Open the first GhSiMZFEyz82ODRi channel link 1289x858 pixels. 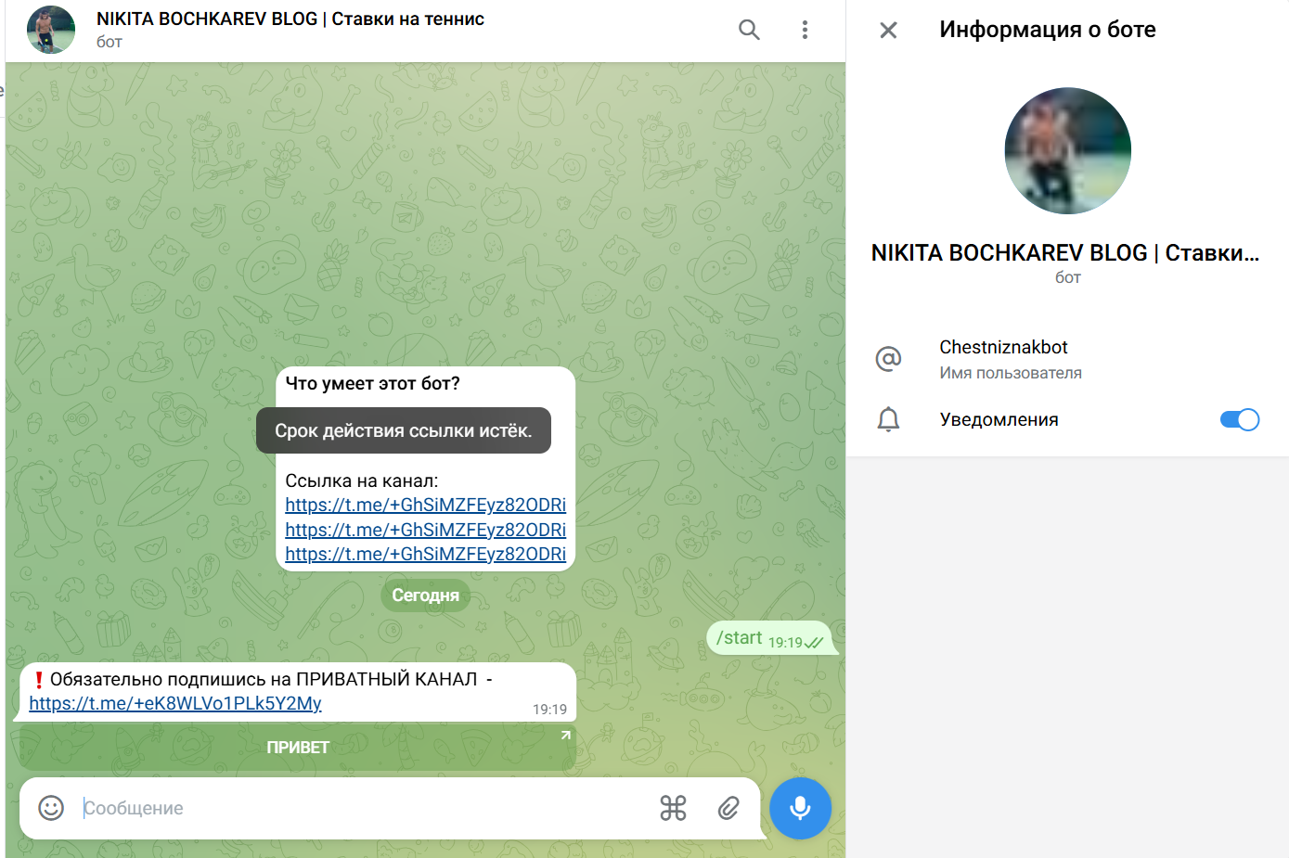[x=425, y=505]
